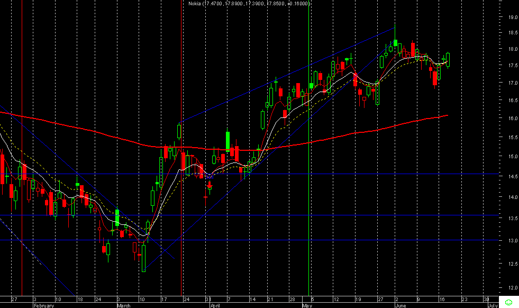519x308 pixels.
Task: Select the 16.0 price axis label
Action: (x=513, y=118)
